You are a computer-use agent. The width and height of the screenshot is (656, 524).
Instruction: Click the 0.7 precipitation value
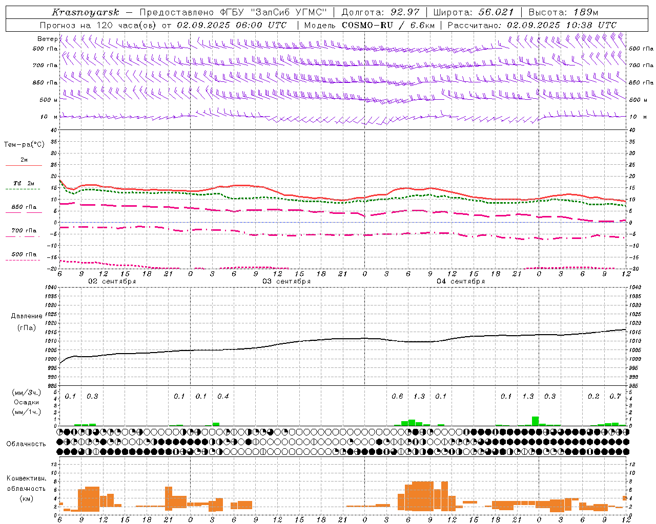coord(616,396)
